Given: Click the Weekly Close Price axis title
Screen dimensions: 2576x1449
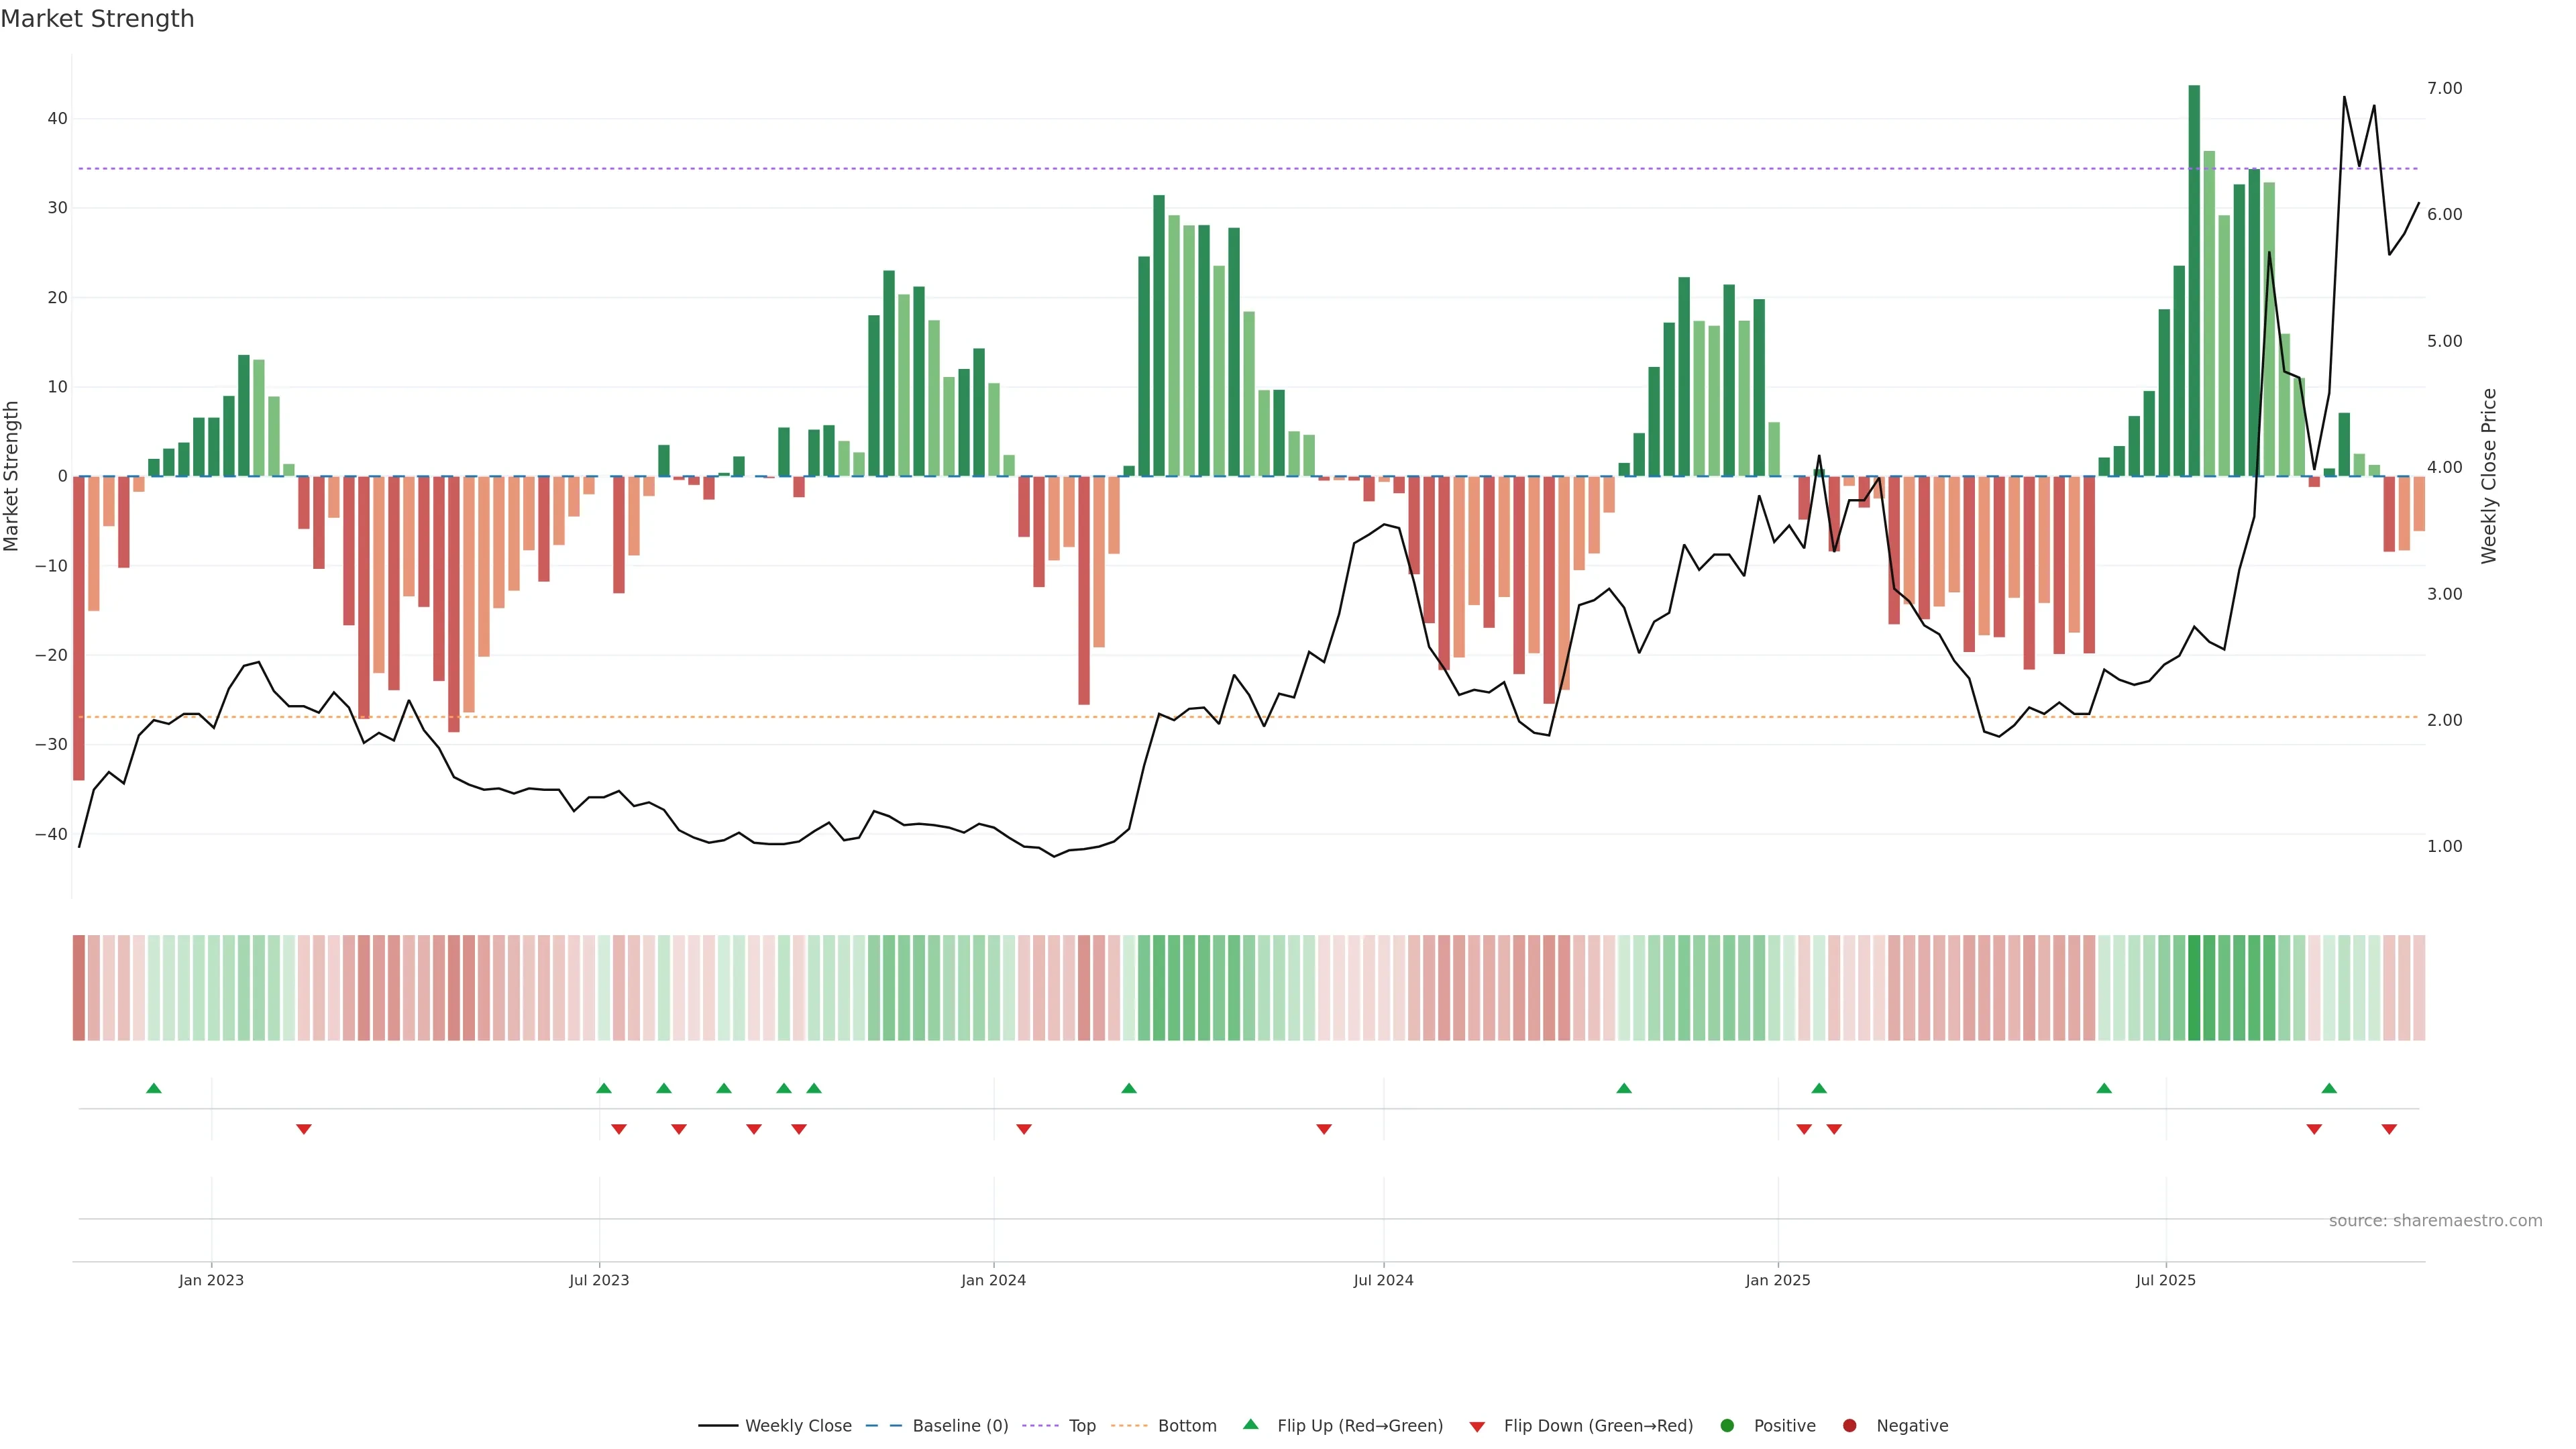Looking at the screenshot, I should click(x=2489, y=476).
